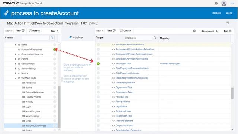The image size is (238, 134).
Task: Collapse the ValidNullFields node
Action: [x=16, y=78]
